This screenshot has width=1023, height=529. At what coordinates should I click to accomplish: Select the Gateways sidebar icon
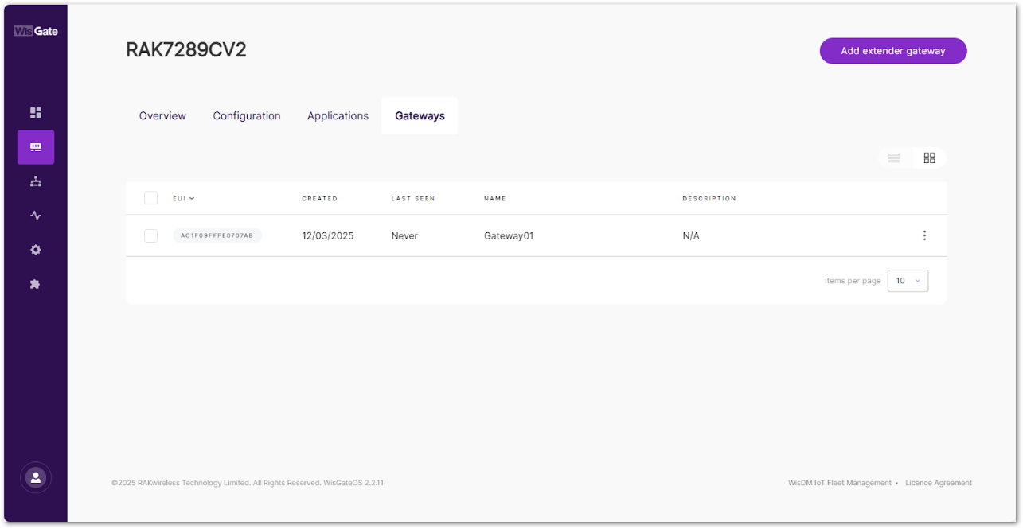[x=35, y=147]
